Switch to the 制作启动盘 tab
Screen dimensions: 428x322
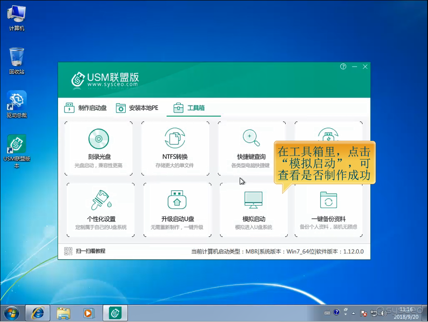pos(85,108)
